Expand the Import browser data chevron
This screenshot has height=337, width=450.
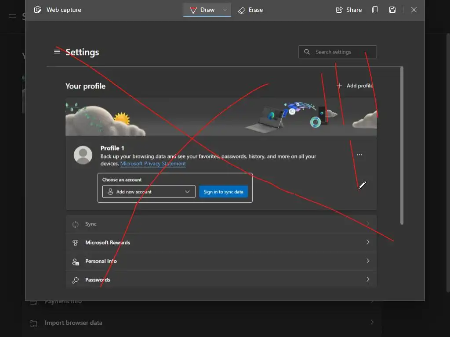tap(372, 322)
